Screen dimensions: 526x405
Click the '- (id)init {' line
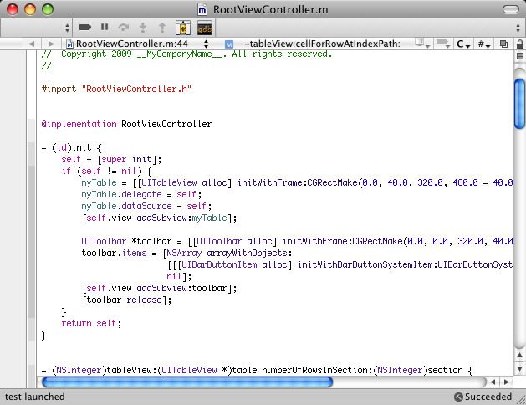71,147
